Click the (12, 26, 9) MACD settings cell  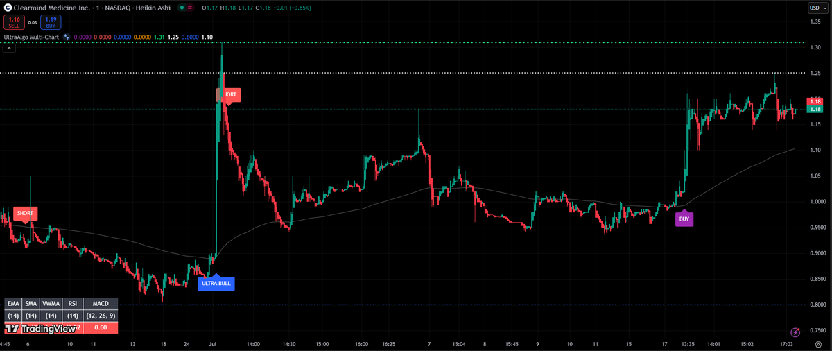[x=101, y=316]
